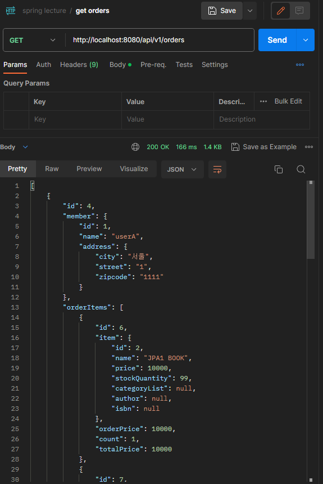Toggle line wrap icon

click(x=217, y=169)
